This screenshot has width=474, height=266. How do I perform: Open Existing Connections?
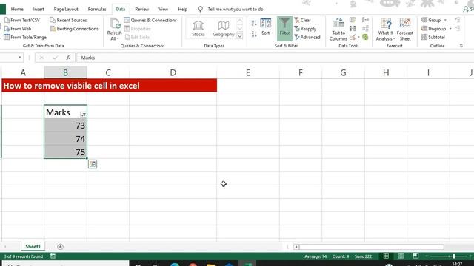click(x=74, y=29)
